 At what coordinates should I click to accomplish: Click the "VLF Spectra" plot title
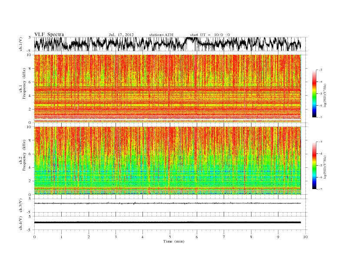[x=49, y=34]
